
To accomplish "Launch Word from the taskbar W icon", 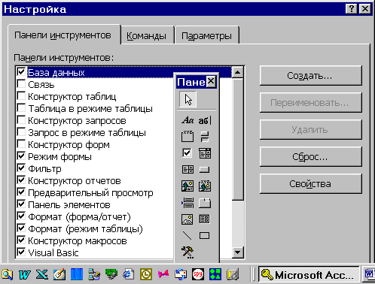I will (x=25, y=275).
